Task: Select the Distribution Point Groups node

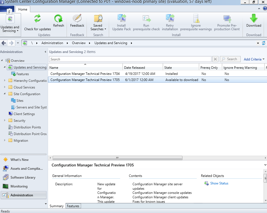Action: 27,134
